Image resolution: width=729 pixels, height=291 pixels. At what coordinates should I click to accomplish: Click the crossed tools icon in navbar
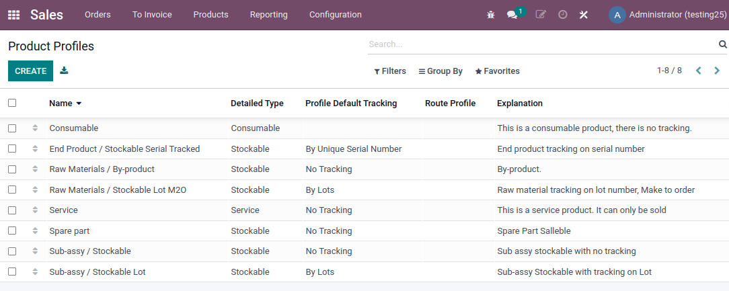[584, 15]
